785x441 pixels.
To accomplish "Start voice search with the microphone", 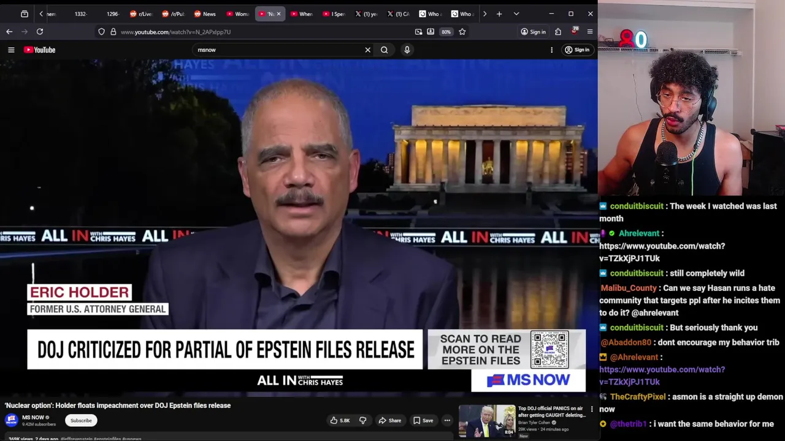I will click(x=407, y=50).
